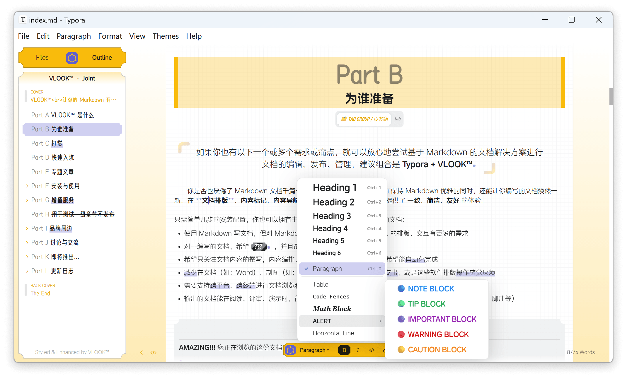Switch to source code mode via the bottom-left </> icon

point(154,352)
